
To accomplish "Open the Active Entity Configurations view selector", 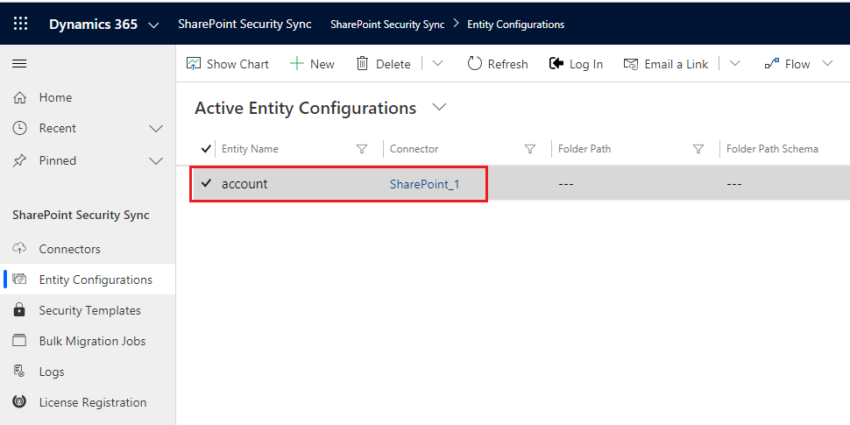I will (439, 107).
